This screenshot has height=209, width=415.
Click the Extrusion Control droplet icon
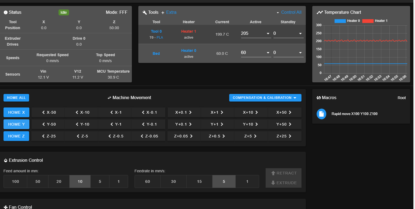coord(6,160)
